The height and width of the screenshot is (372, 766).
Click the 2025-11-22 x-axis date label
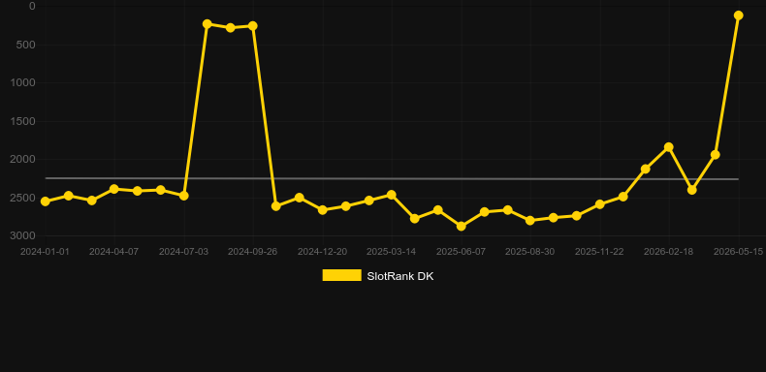click(x=599, y=252)
